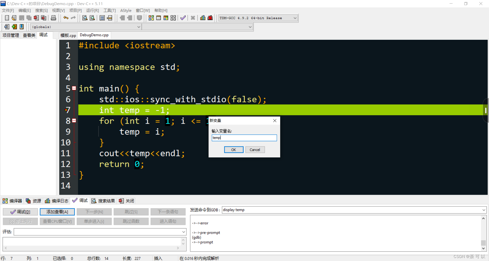Click the Run window icon
The width and height of the screenshot is (489, 261).
[158, 18]
